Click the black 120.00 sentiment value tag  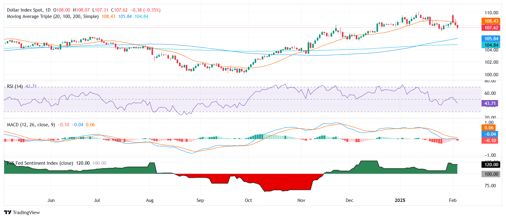click(x=491, y=165)
